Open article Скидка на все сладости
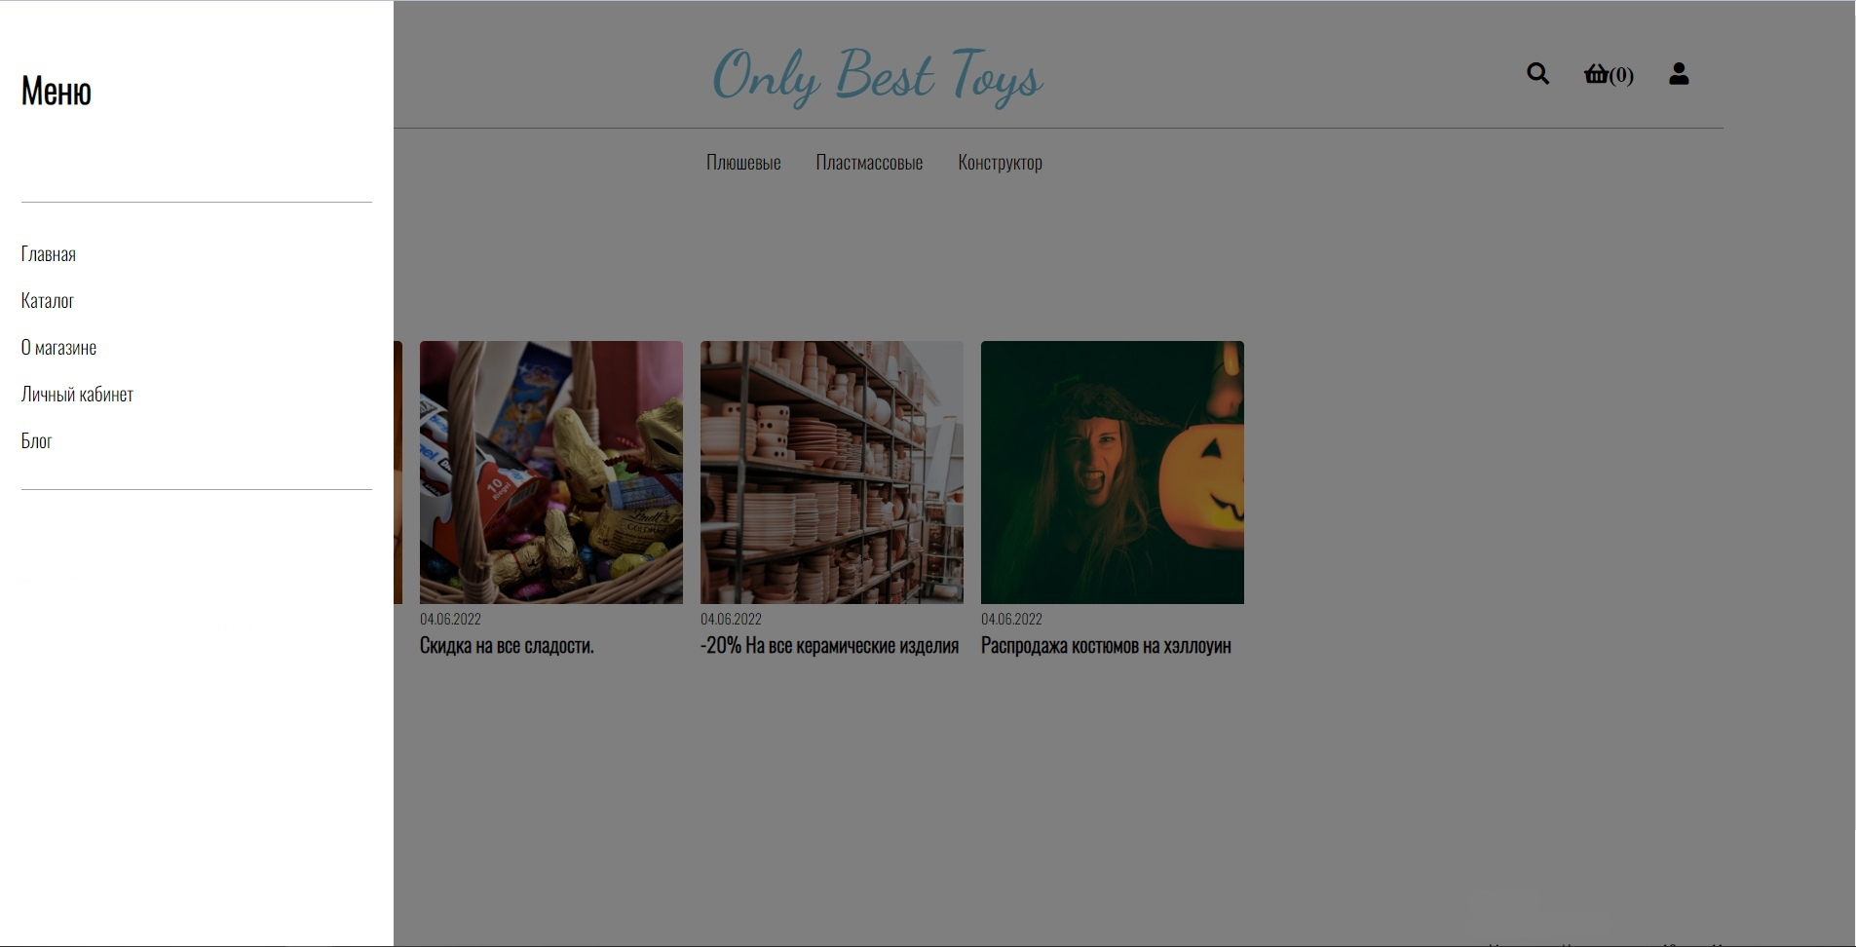Viewport: 1856px width, 947px height. (x=507, y=646)
